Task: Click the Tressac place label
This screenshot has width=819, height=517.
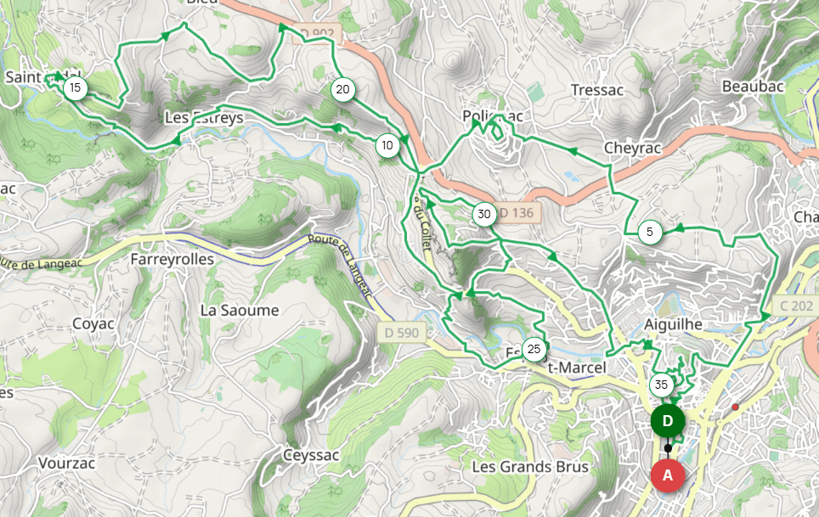Action: click(597, 90)
